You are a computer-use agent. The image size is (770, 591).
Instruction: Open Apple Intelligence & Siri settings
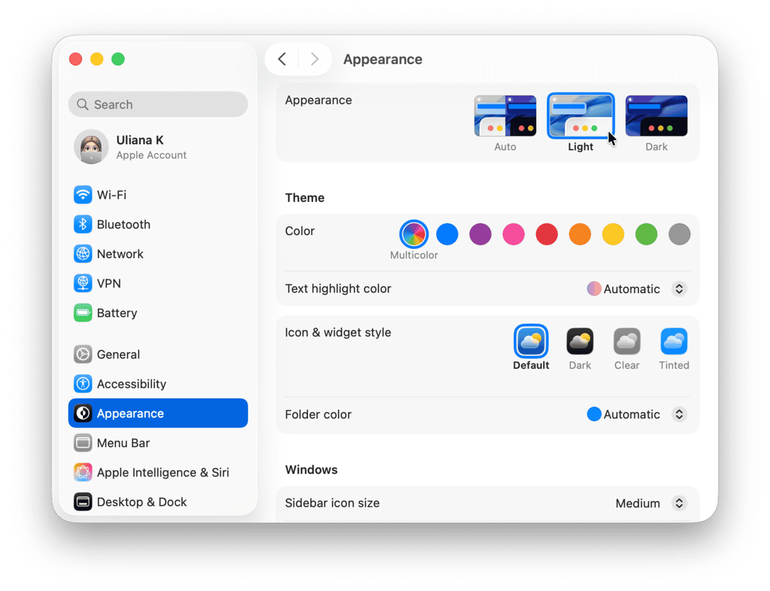pyautogui.click(x=162, y=473)
